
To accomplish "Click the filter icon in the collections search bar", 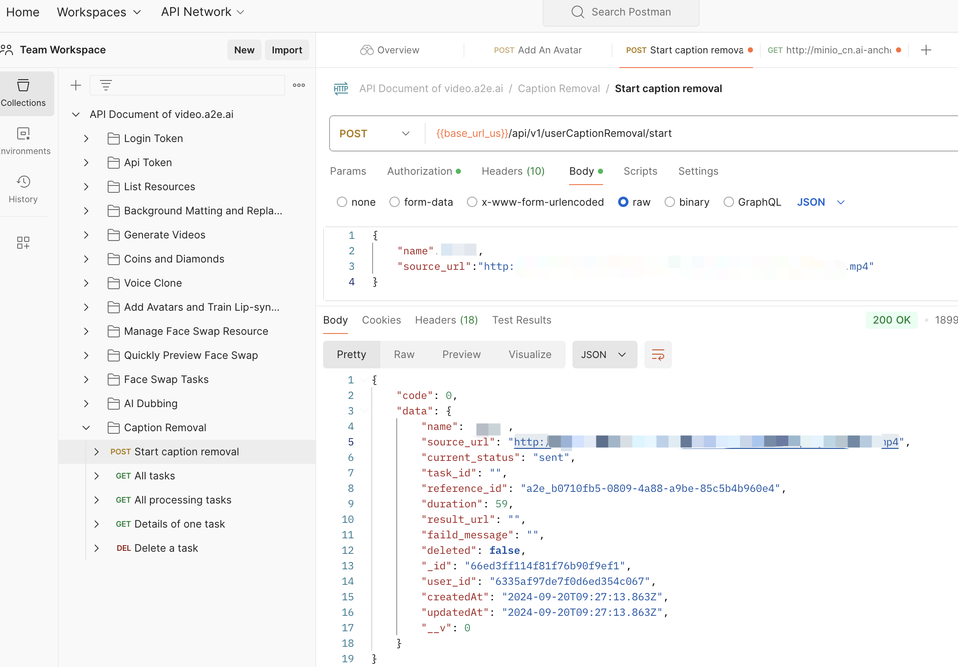I will point(106,85).
